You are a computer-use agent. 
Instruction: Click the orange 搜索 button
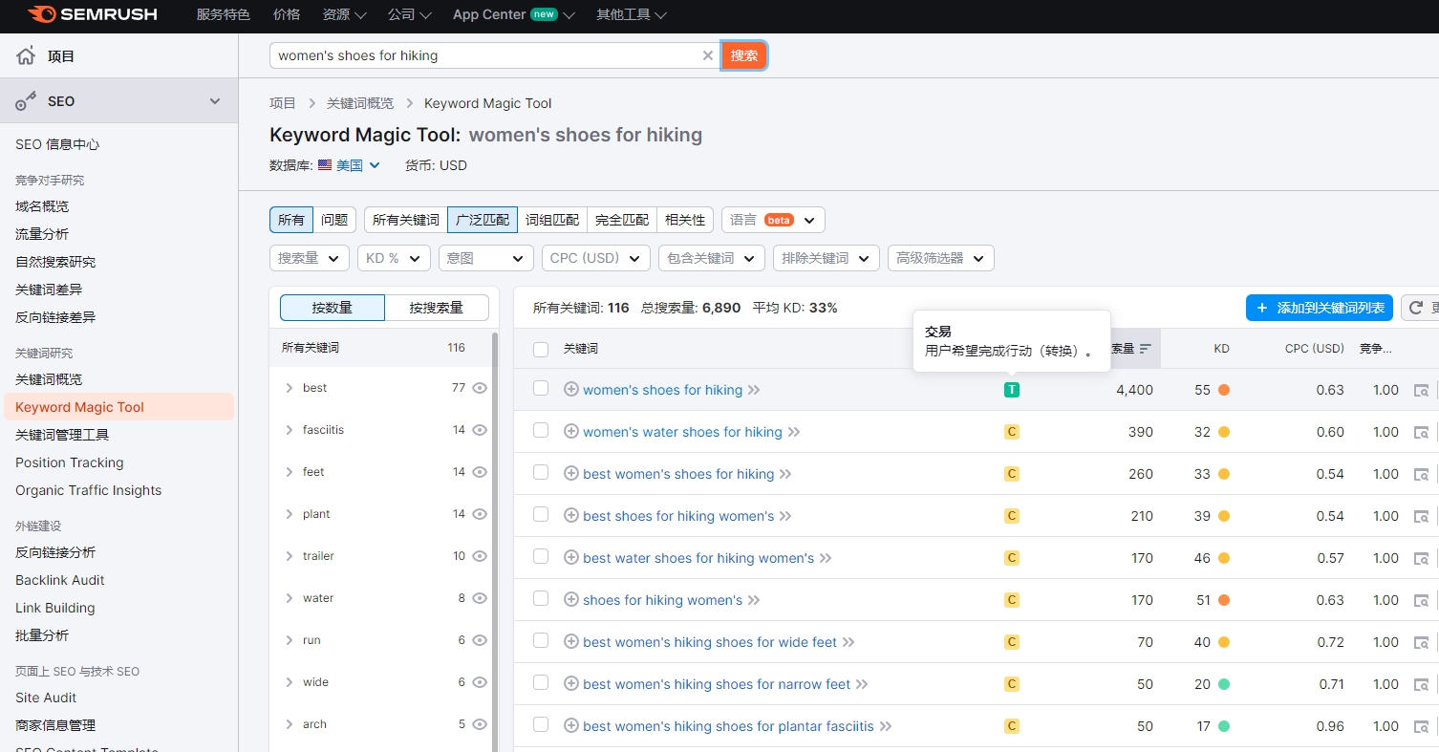(x=744, y=55)
